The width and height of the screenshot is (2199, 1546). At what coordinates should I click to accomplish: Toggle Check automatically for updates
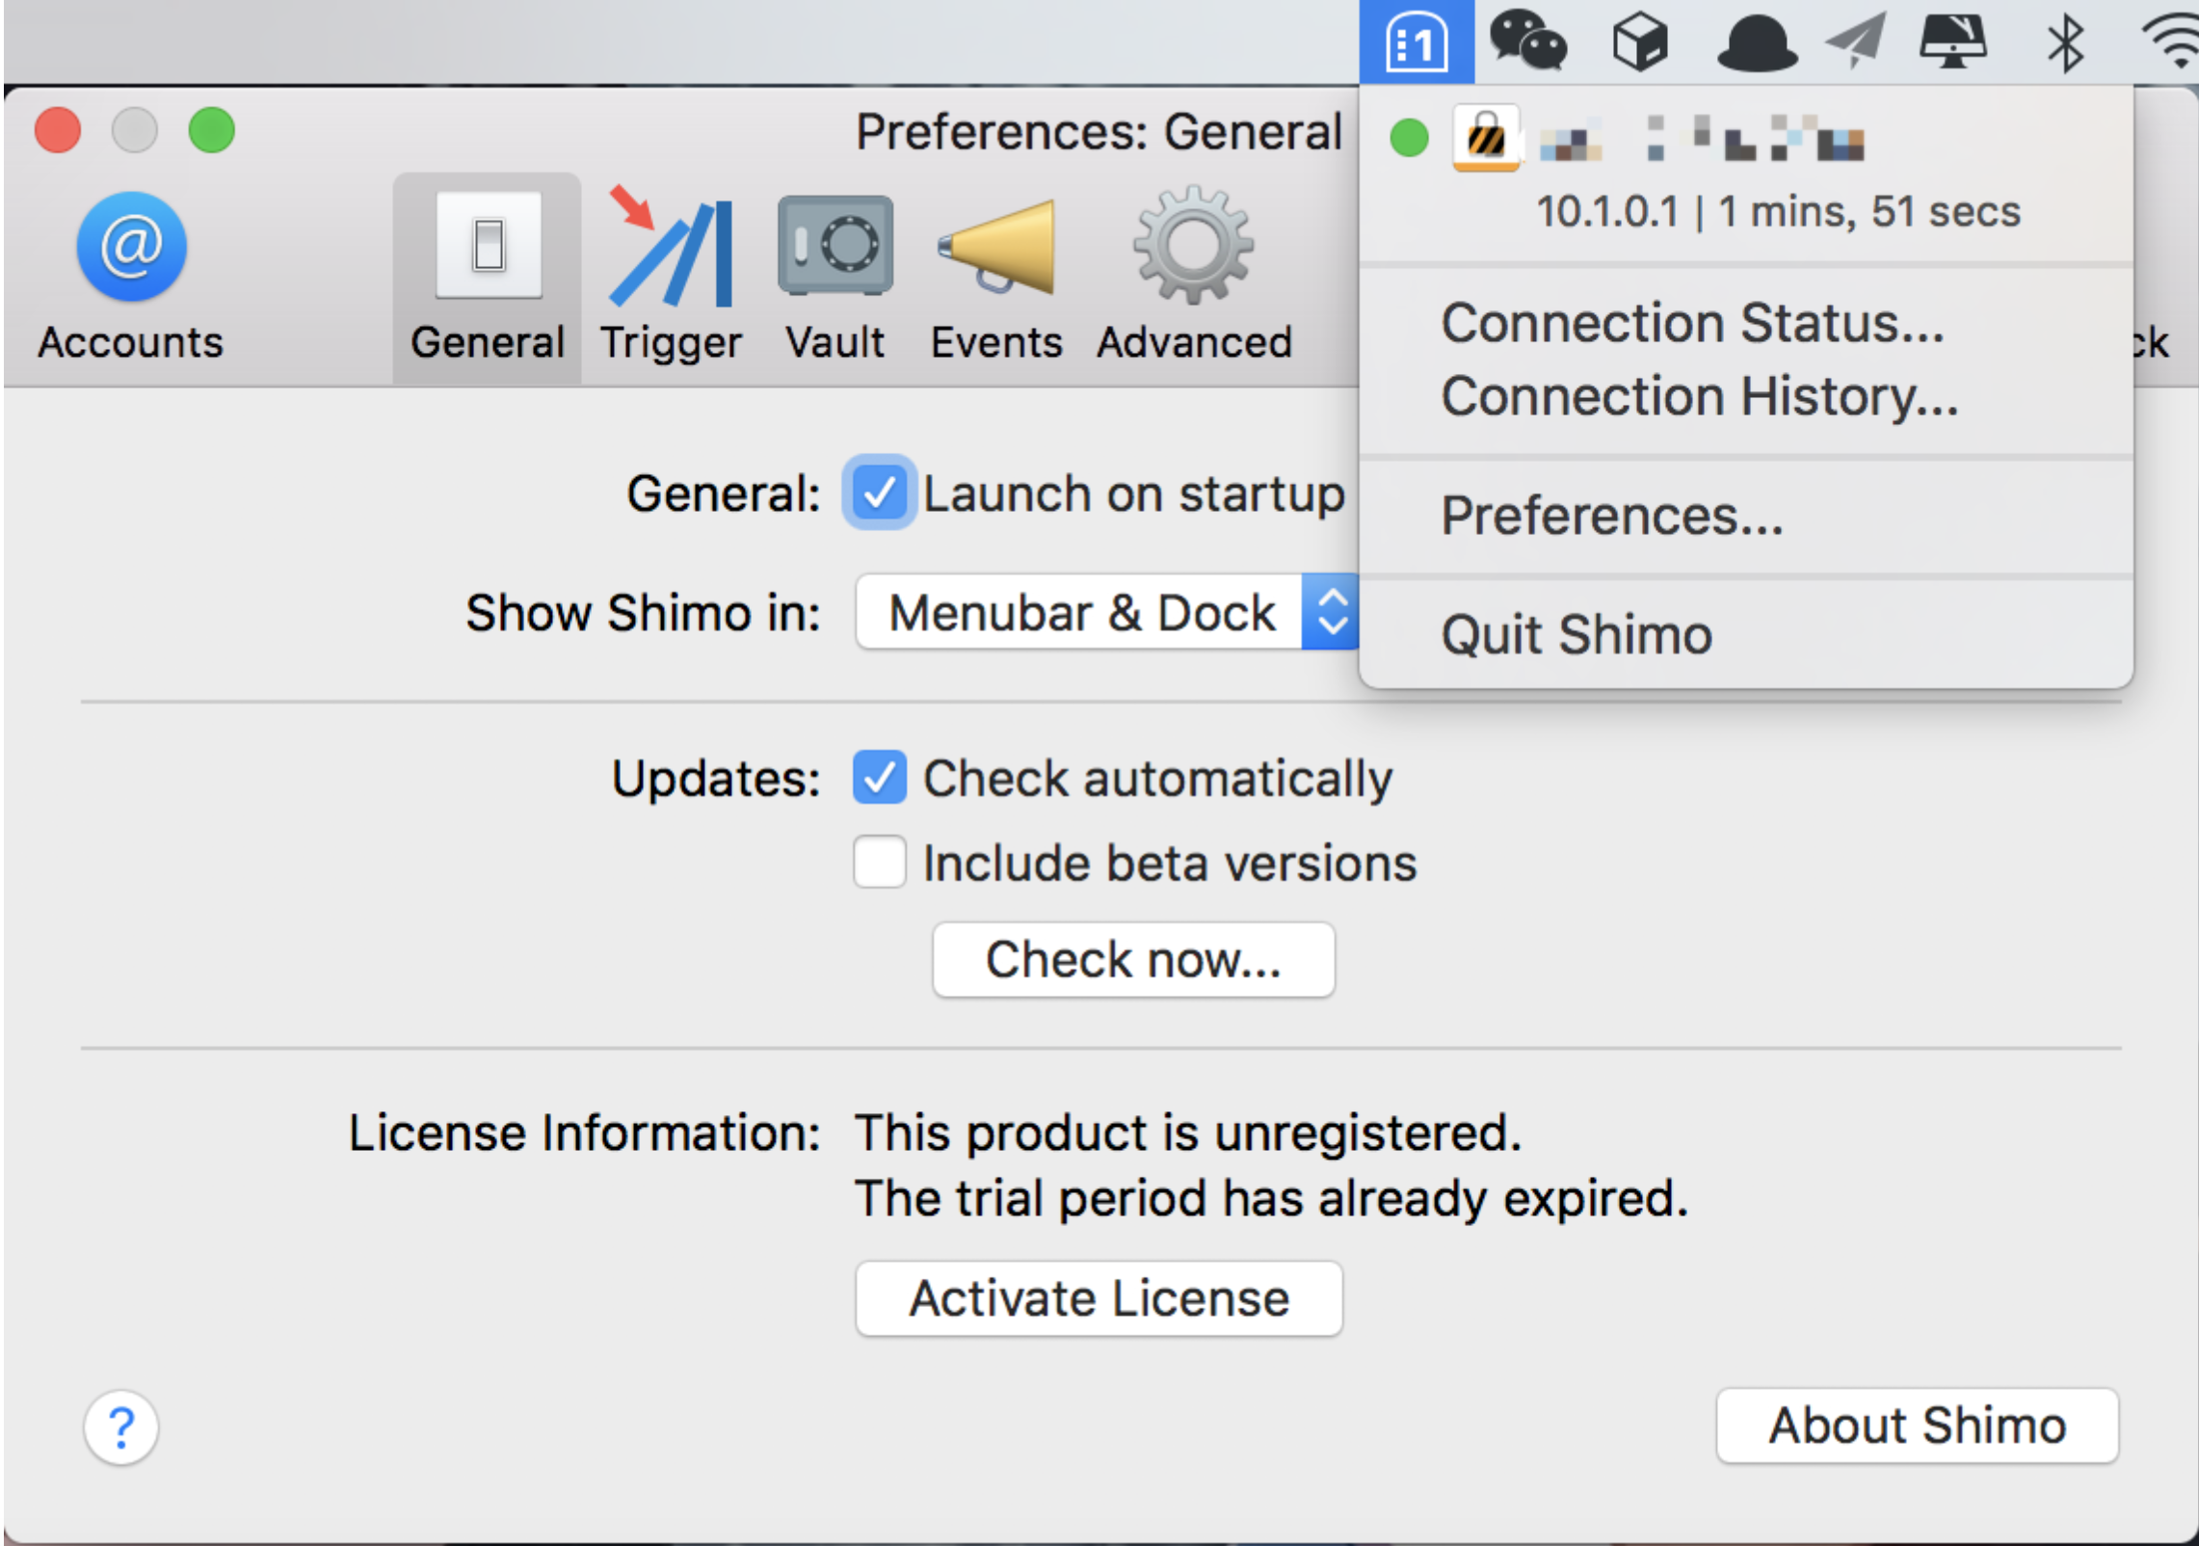[879, 777]
